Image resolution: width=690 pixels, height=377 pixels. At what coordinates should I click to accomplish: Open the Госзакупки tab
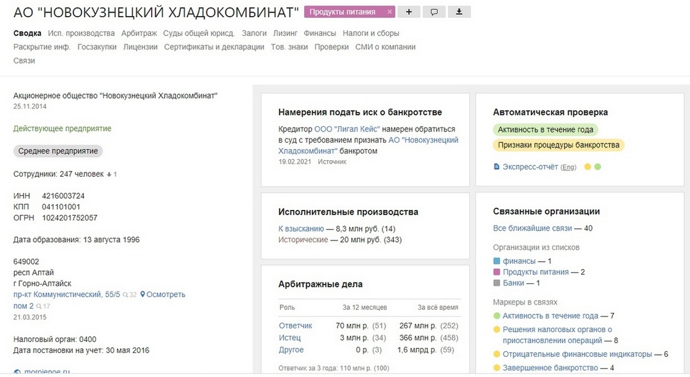tap(97, 47)
